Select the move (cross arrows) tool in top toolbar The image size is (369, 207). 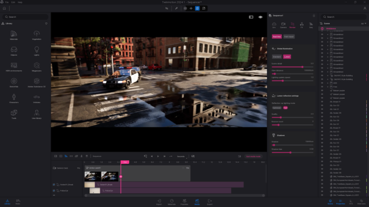click(x=191, y=9)
